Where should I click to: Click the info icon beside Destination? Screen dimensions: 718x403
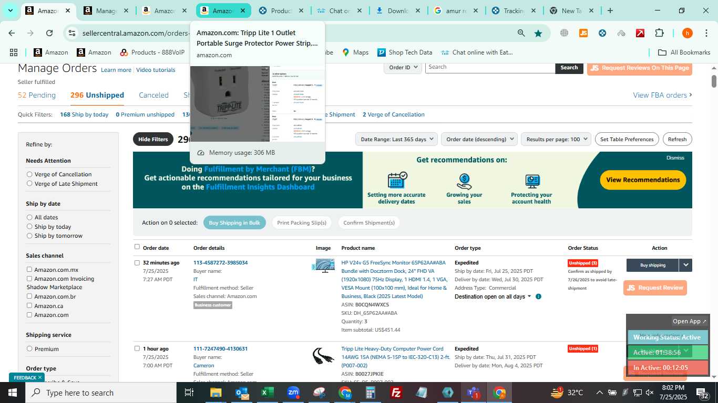click(538, 296)
